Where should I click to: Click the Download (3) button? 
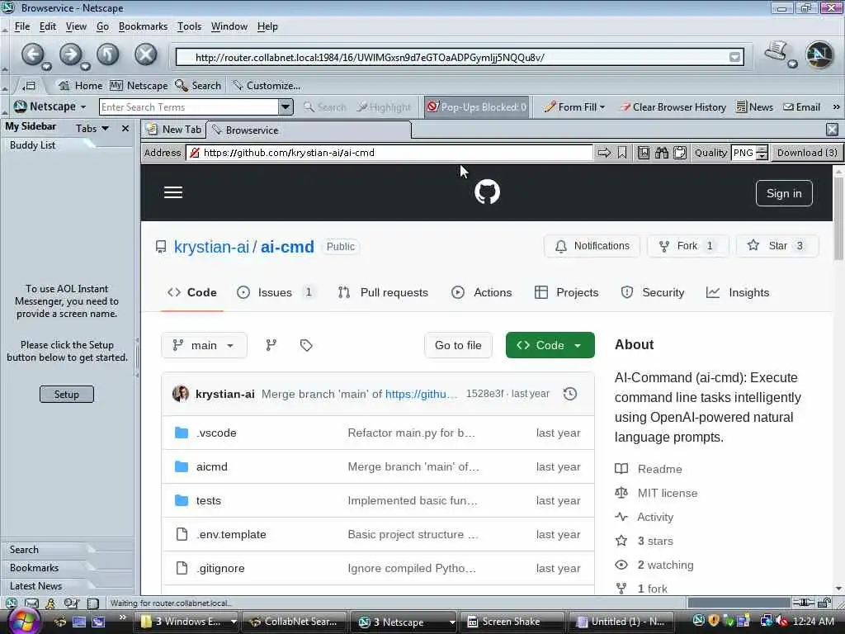coord(807,153)
